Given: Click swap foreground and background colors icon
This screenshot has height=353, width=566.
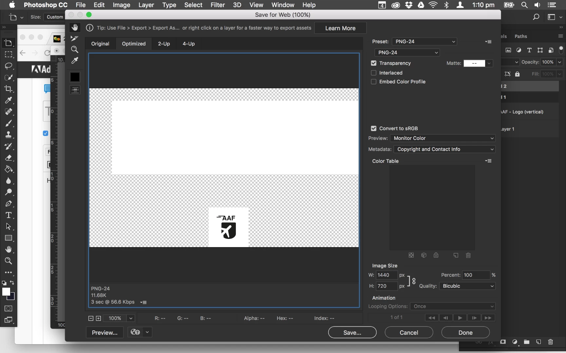Looking at the screenshot, I should (12, 283).
